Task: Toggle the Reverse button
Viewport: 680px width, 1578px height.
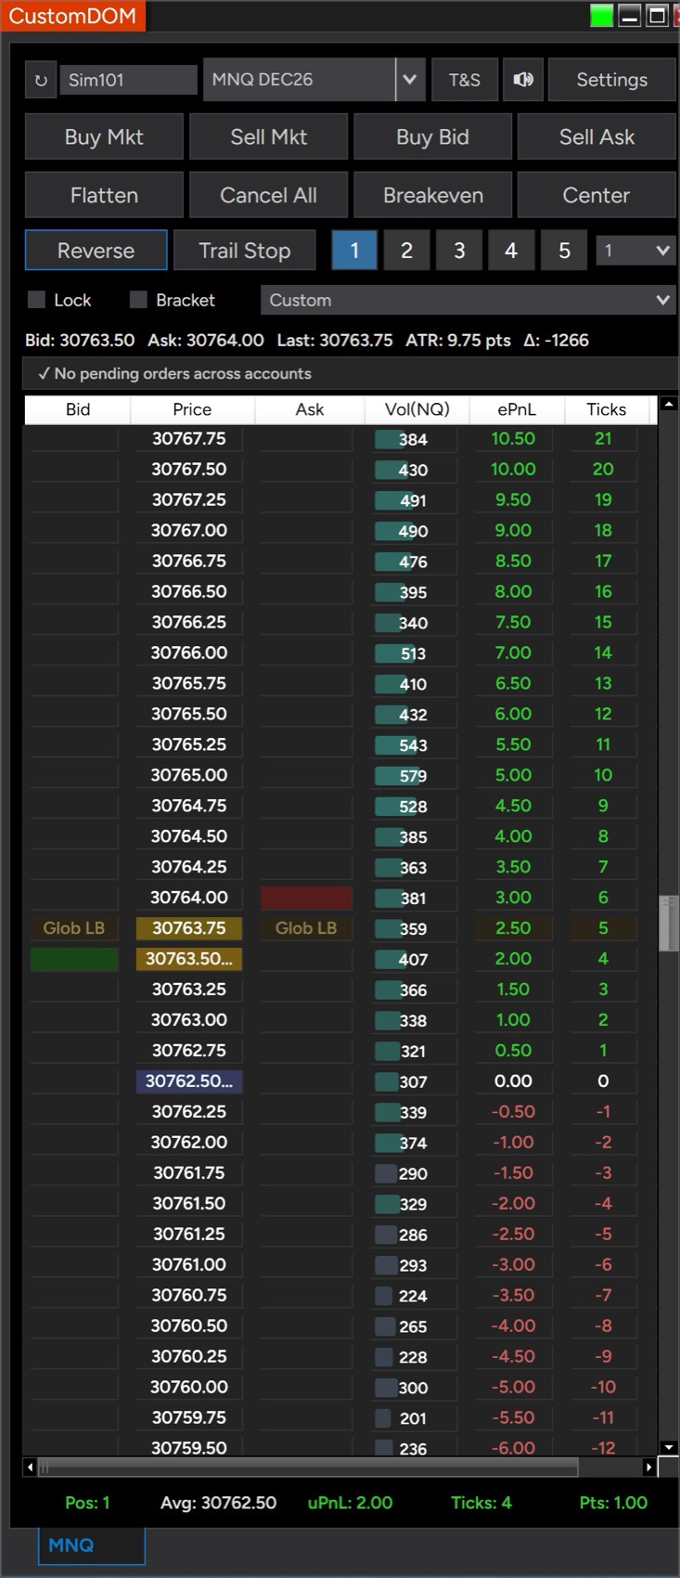Action: pos(96,251)
